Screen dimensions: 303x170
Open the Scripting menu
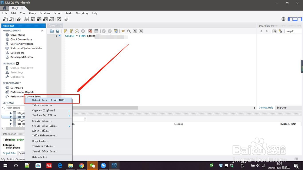(82, 13)
